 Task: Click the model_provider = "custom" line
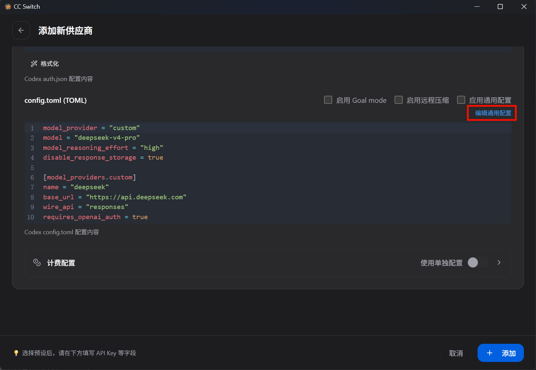coord(91,128)
